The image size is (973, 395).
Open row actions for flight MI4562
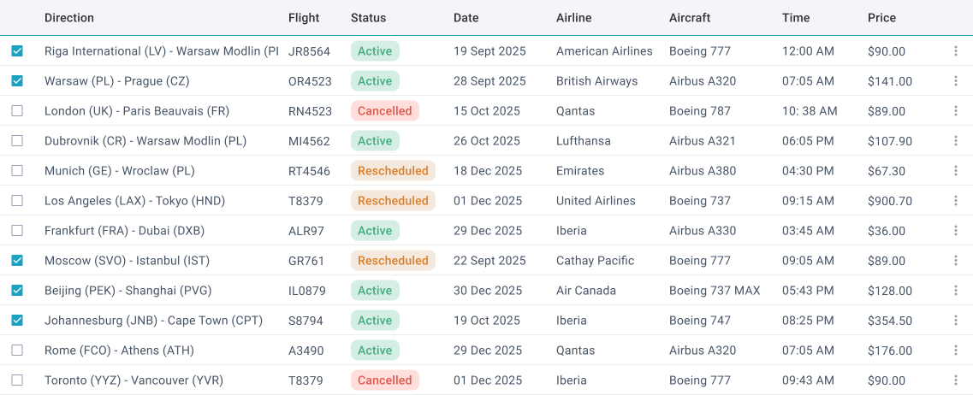[956, 141]
